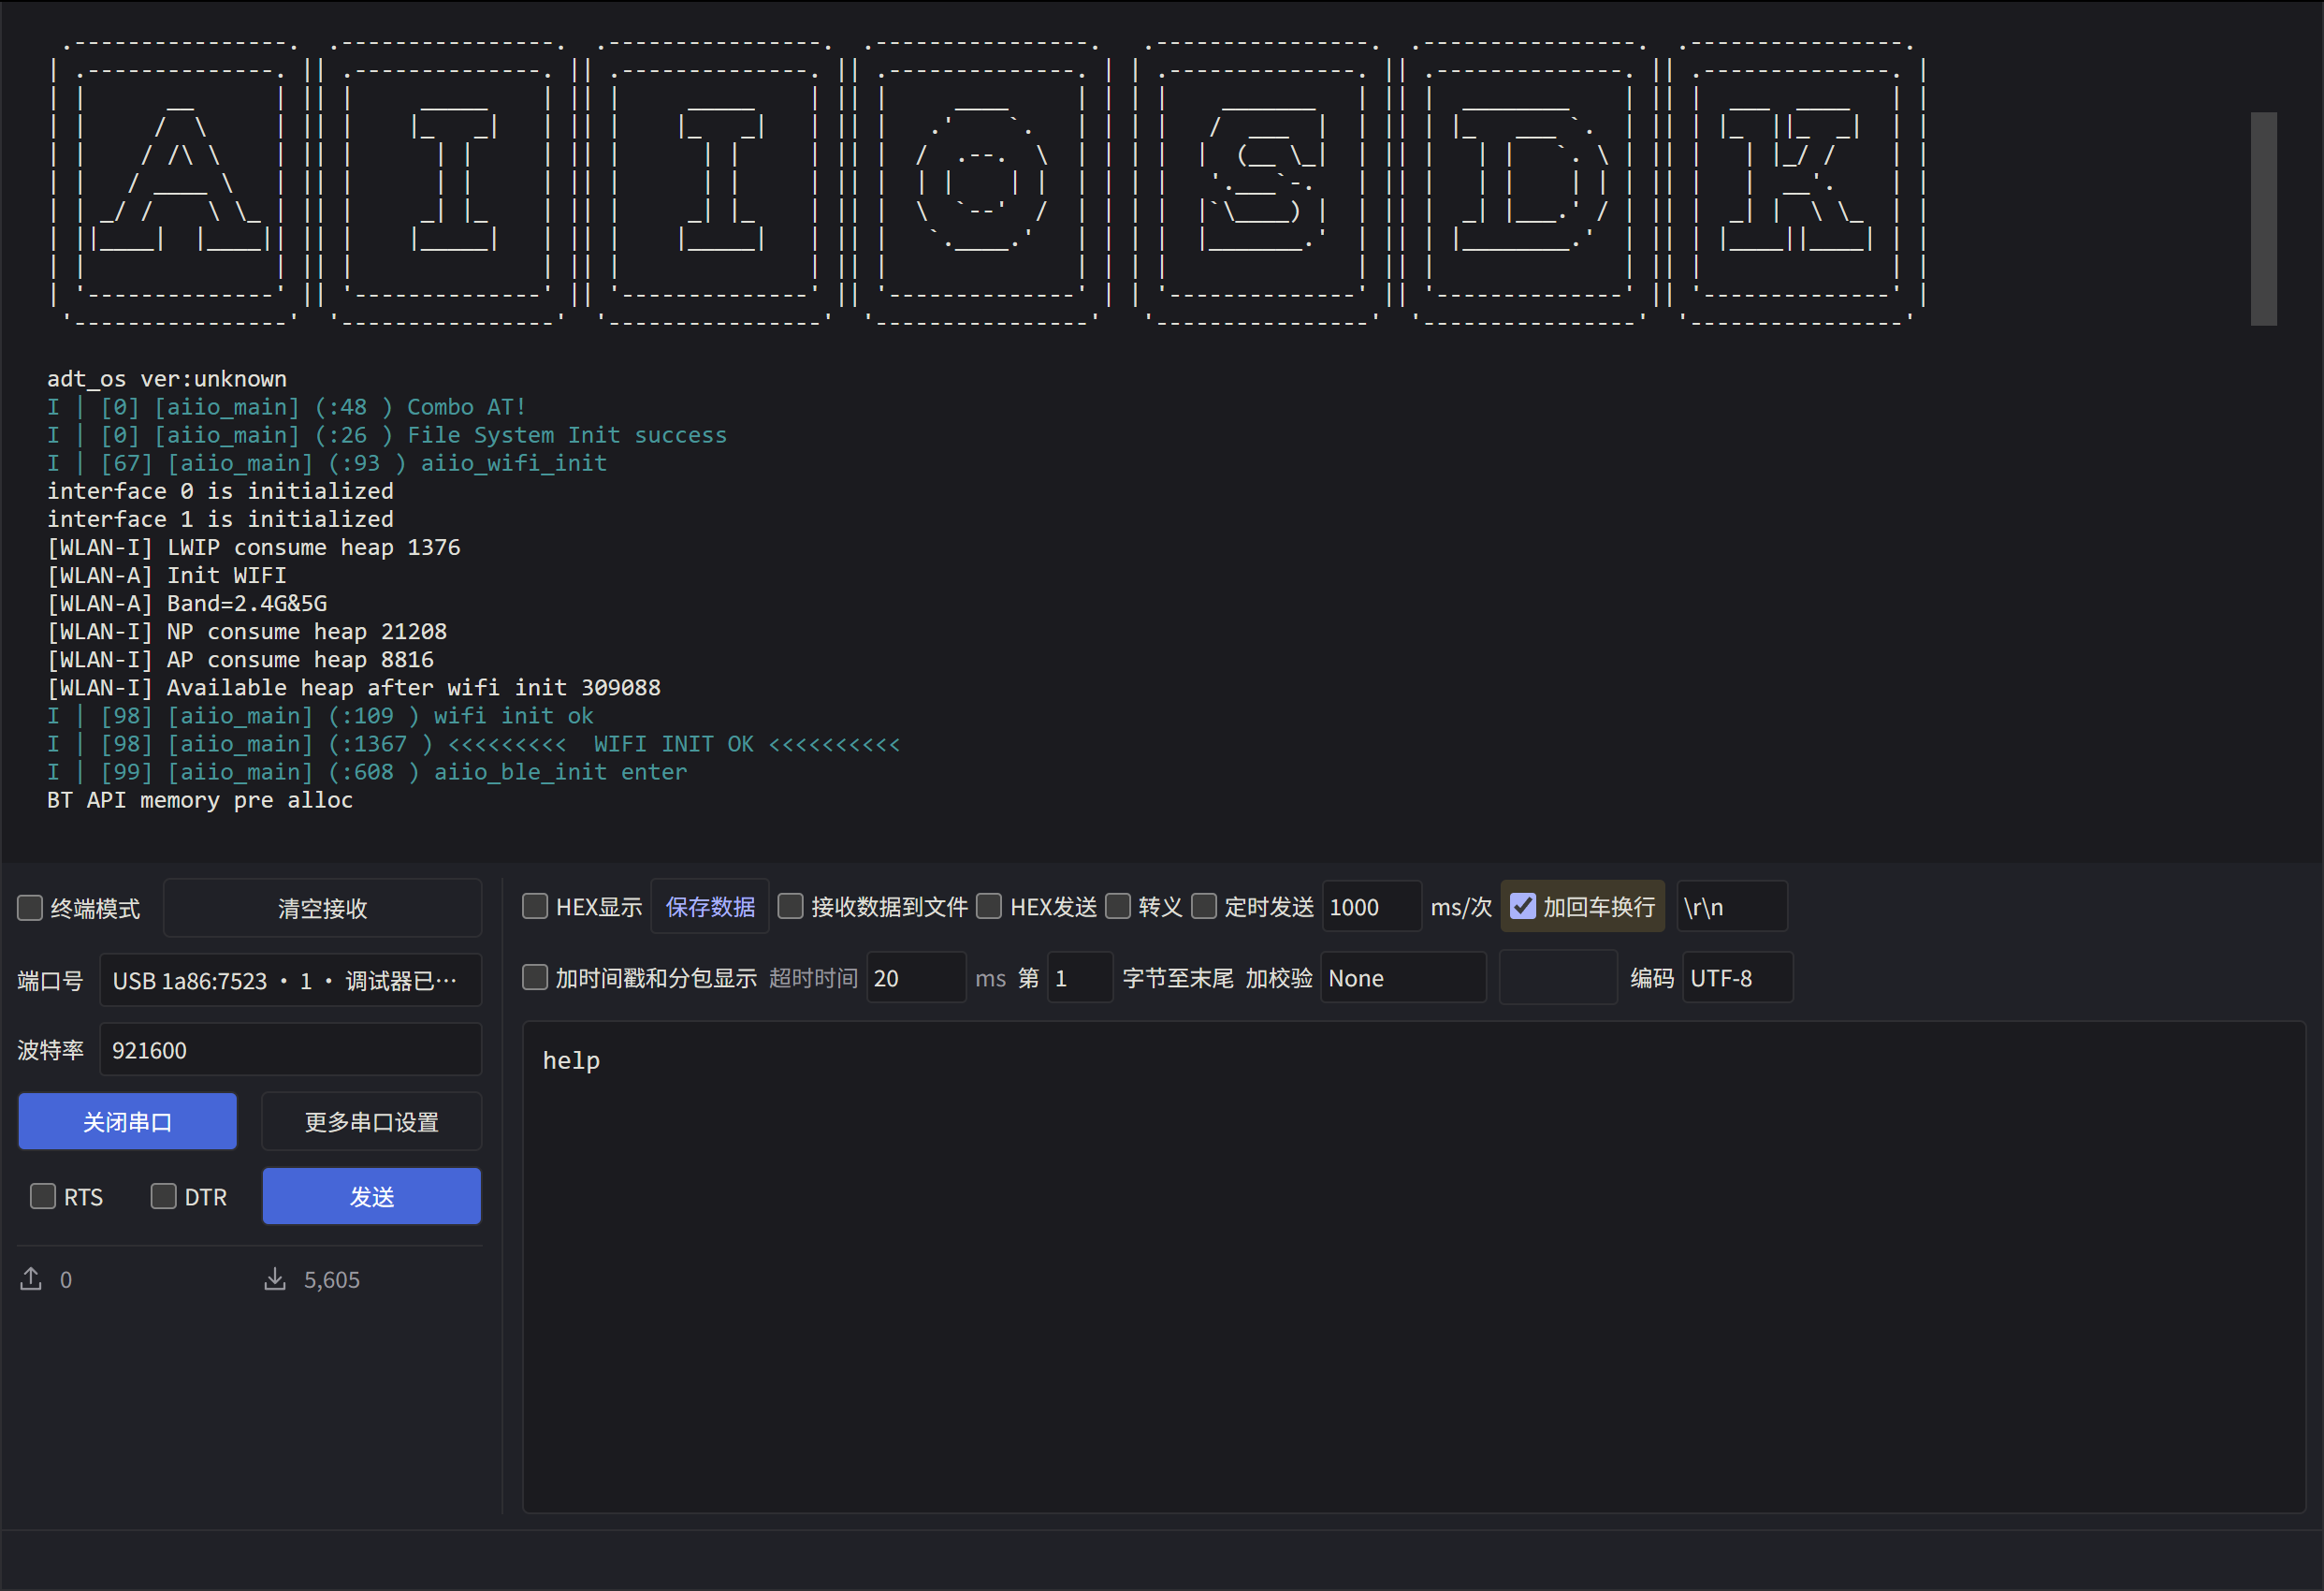Click the empty checksum result field
This screenshot has height=1591, width=2324.
[1558, 978]
